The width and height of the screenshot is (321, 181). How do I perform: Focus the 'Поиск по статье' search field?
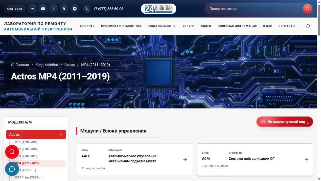255,9
